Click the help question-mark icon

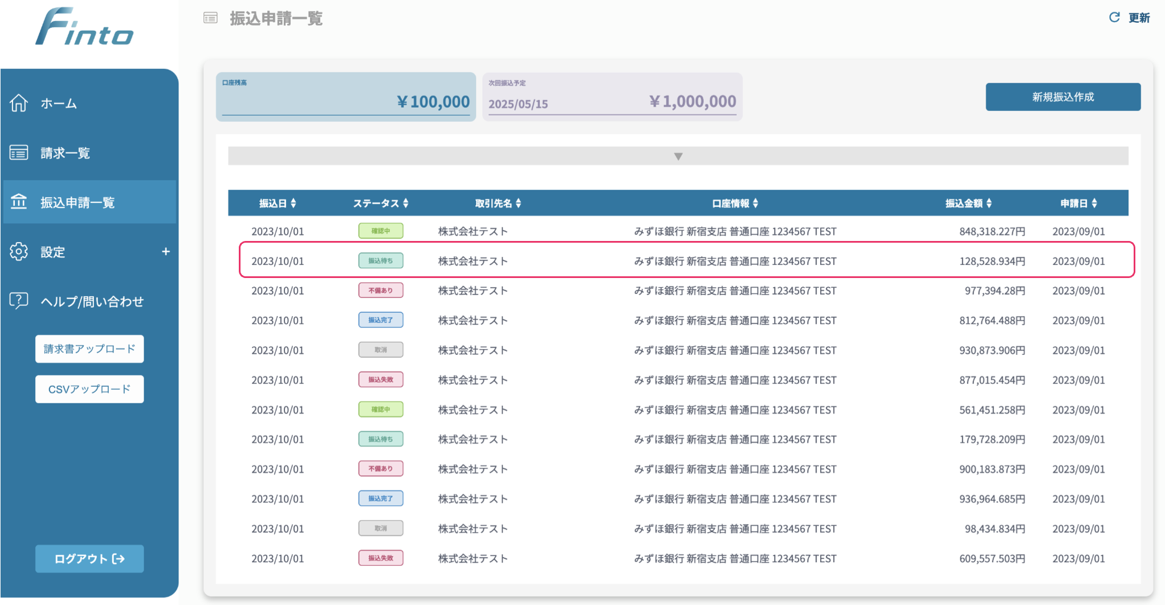[19, 300]
